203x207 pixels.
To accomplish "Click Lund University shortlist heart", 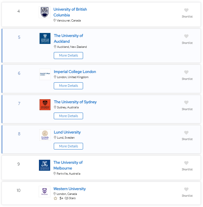I will pyautogui.click(x=186, y=133).
